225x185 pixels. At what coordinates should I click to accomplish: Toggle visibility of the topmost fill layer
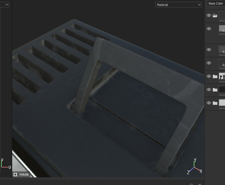pos(209,29)
